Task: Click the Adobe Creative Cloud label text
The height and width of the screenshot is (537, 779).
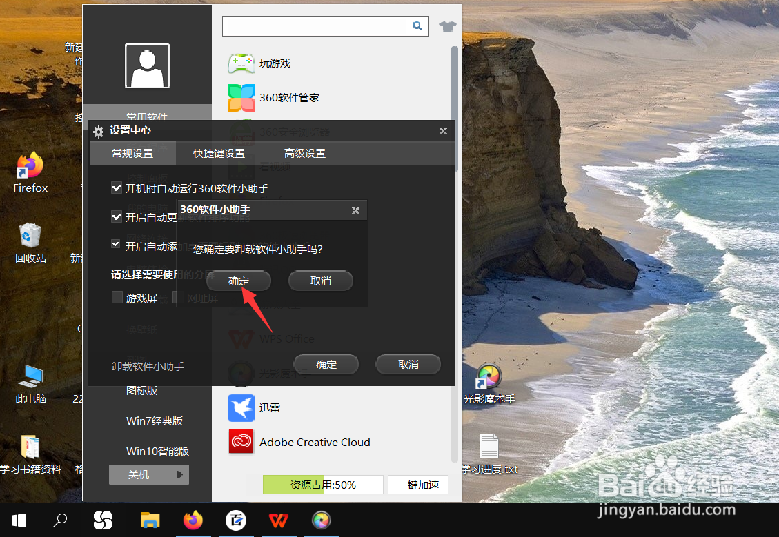Action: (x=315, y=442)
